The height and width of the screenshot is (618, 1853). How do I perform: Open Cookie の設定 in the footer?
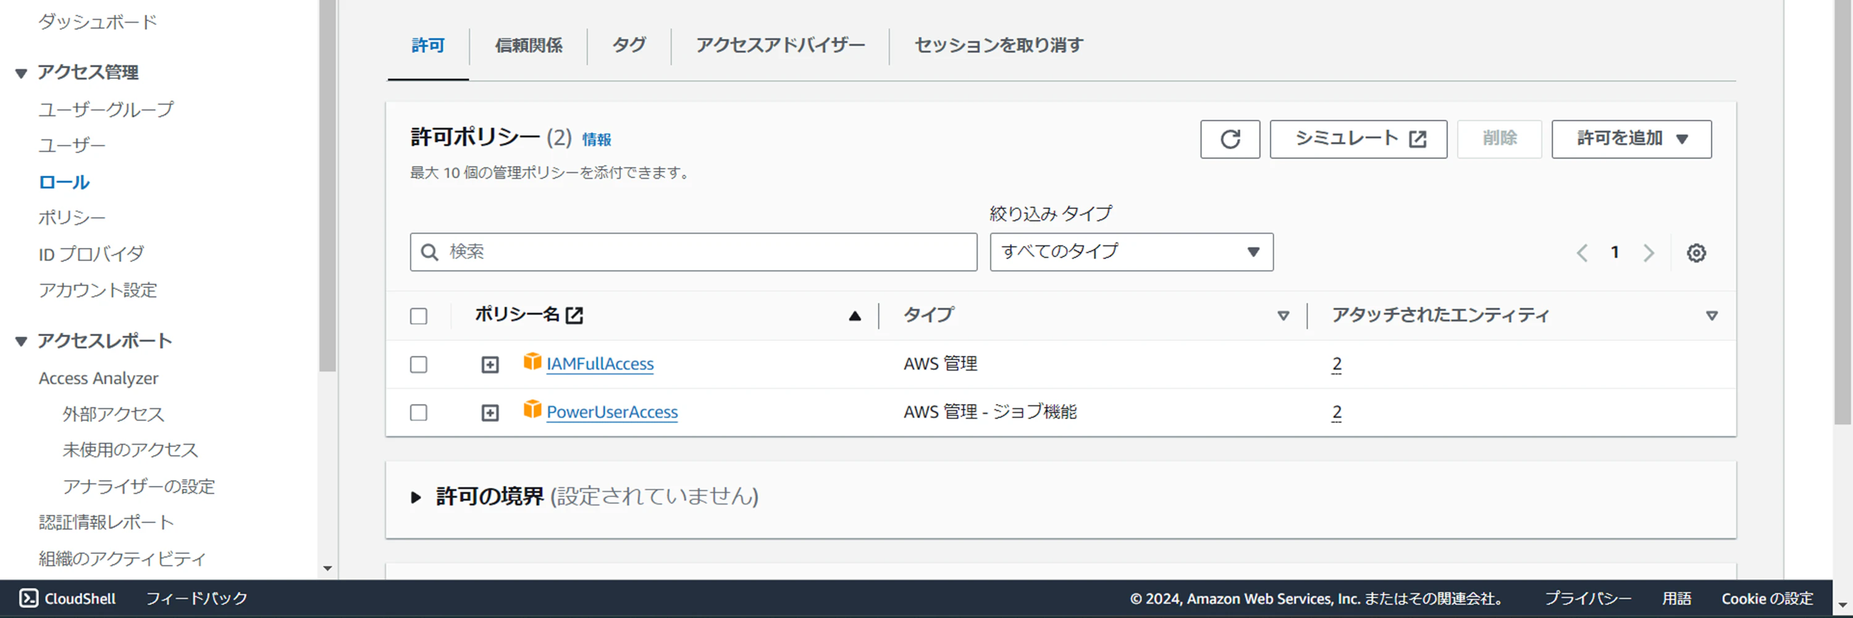click(1767, 599)
